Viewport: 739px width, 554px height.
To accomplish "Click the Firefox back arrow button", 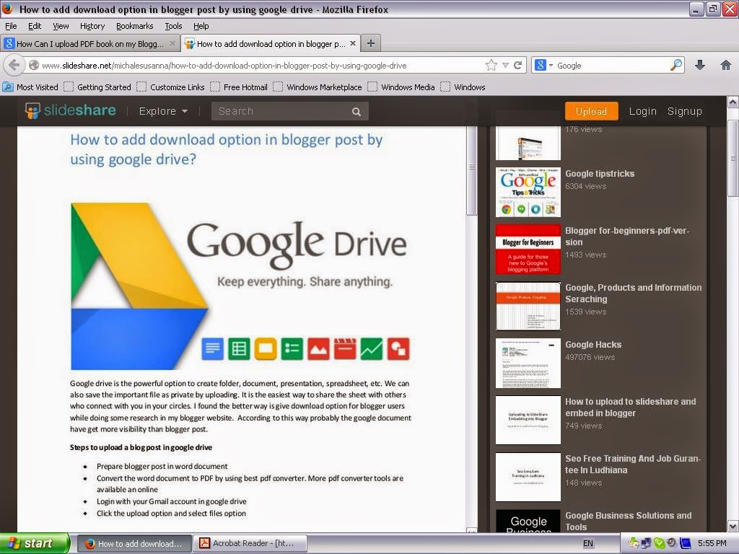I will [14, 66].
